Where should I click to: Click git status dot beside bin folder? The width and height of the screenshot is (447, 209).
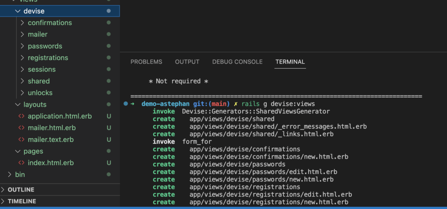pos(109,175)
